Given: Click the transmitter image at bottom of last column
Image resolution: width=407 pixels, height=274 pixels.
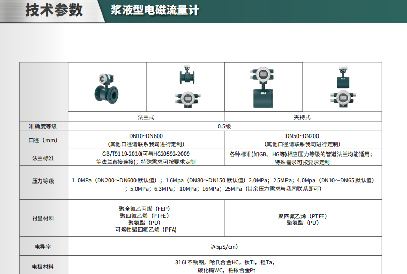Looking at the screenshot, I should (x=342, y=99).
